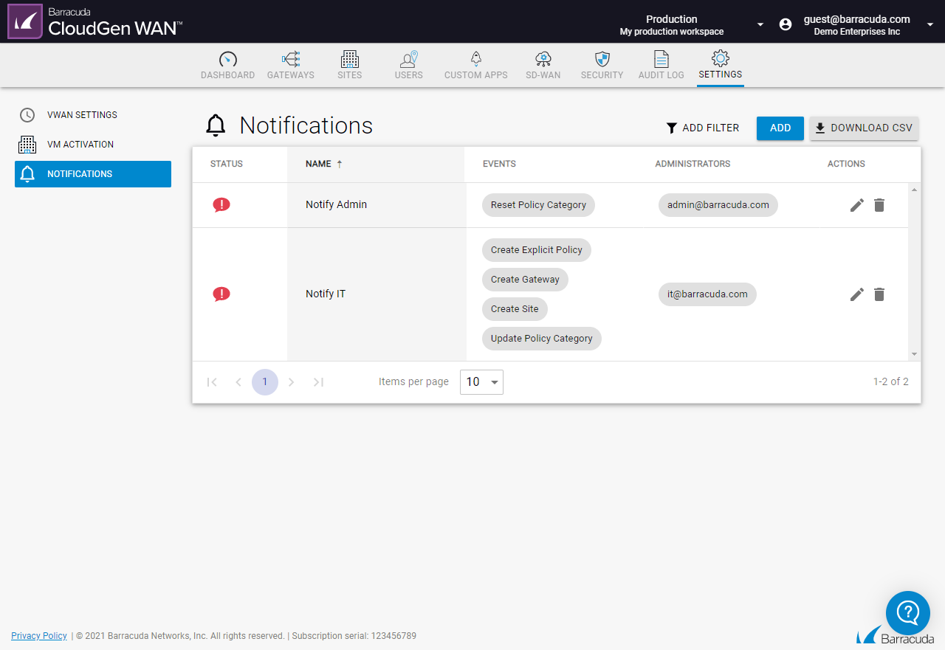Open the Privacy Policy link
This screenshot has height=650, width=945.
click(x=39, y=636)
